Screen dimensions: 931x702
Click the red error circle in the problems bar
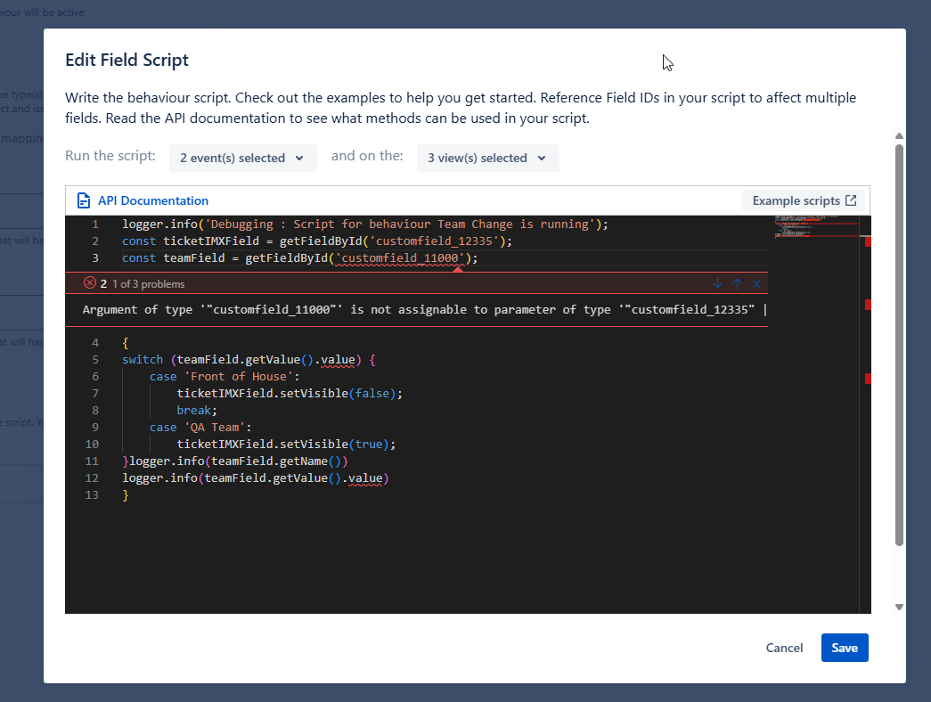[x=88, y=283]
